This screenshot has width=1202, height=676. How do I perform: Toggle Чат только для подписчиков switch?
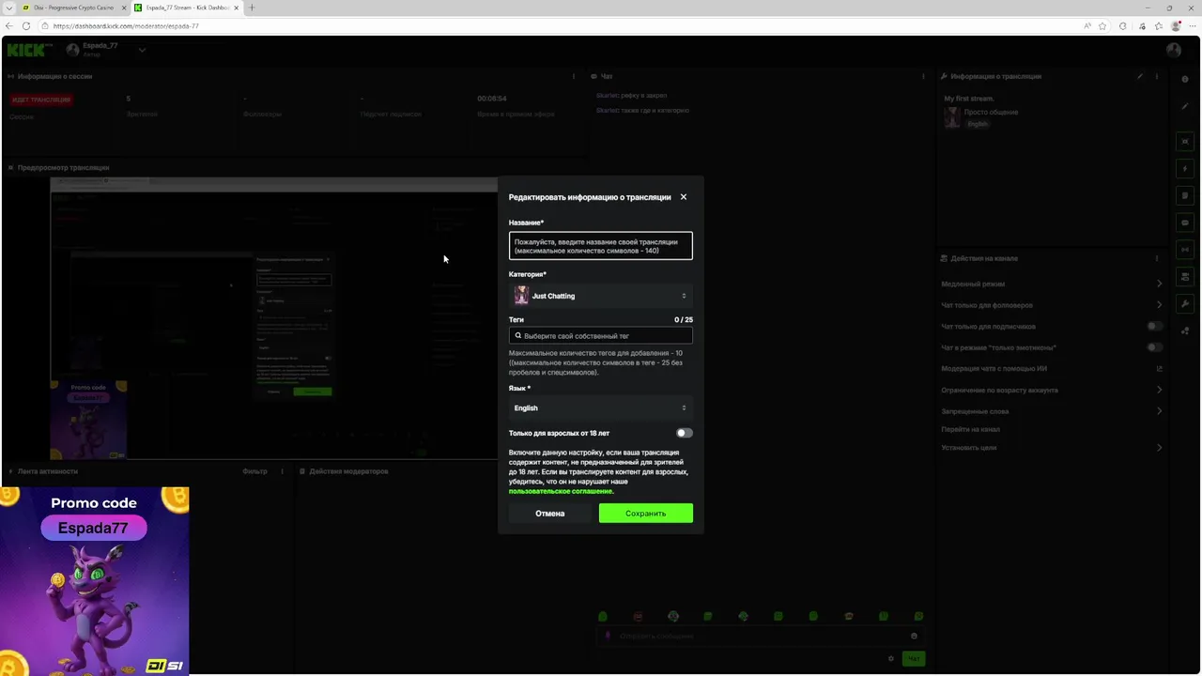(1155, 327)
